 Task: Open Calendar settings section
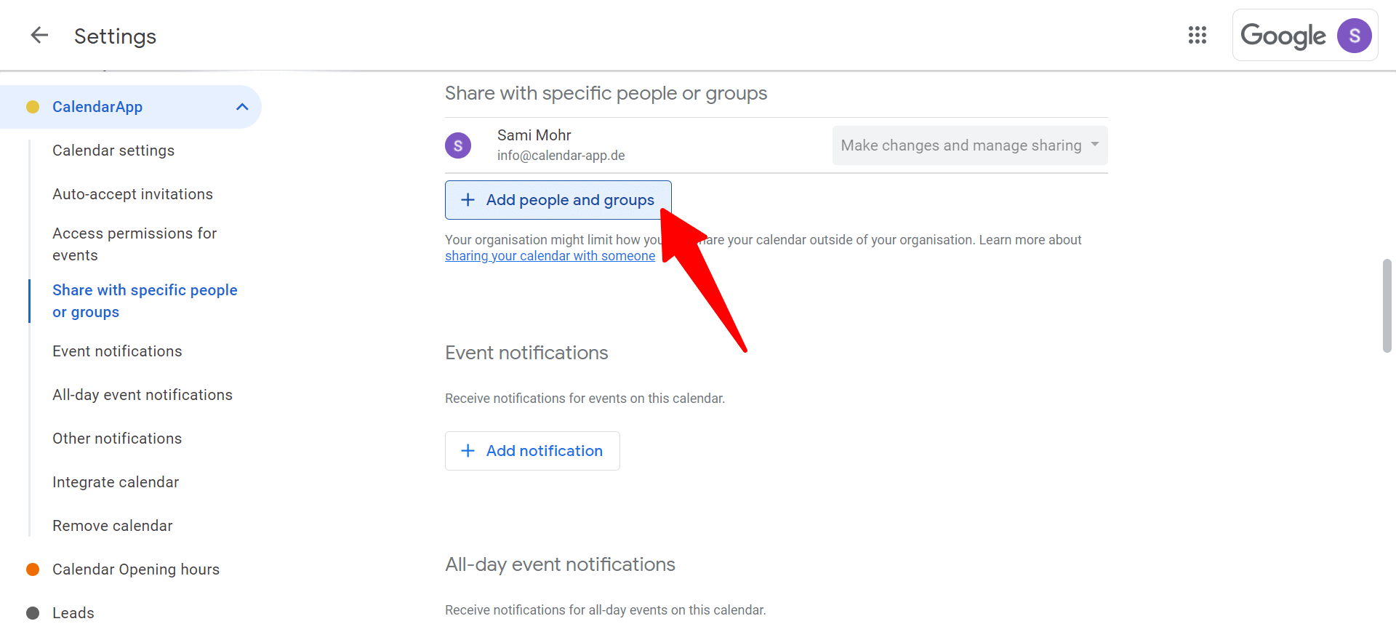tap(113, 151)
